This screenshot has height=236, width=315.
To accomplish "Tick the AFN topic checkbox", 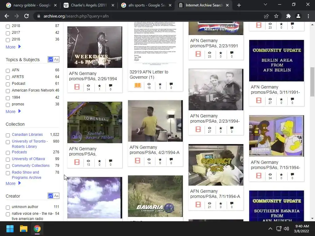I will click(x=8, y=71).
